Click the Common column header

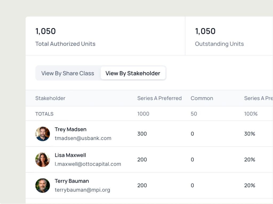point(202,98)
